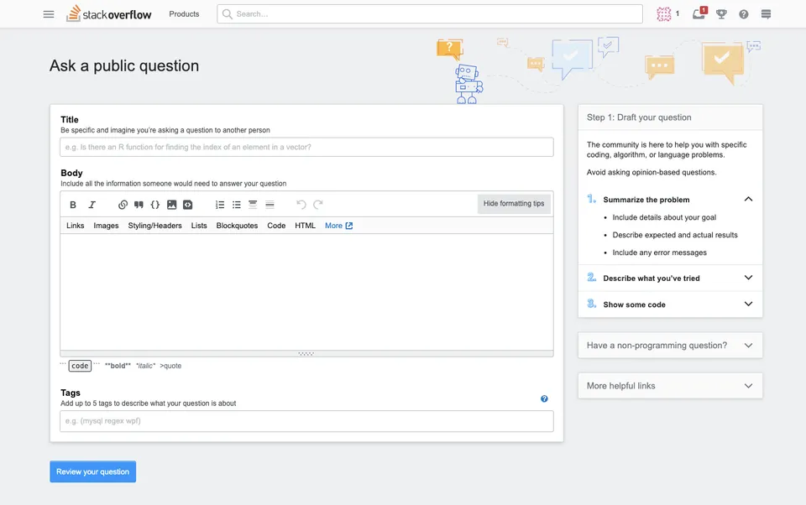Focus the top search box
Image resolution: width=806 pixels, height=505 pixels.
[430, 14]
